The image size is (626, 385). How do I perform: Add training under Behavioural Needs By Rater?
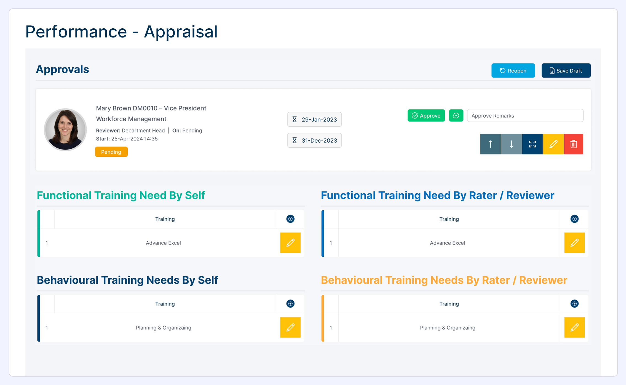click(574, 304)
